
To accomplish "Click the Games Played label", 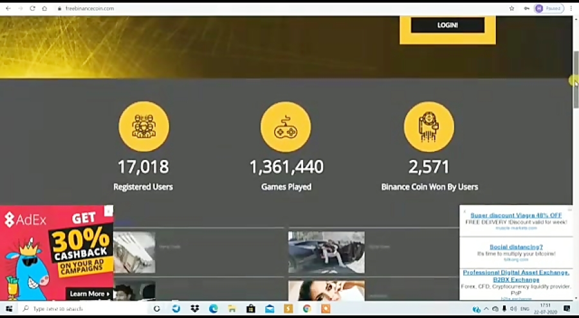I will pos(286,187).
